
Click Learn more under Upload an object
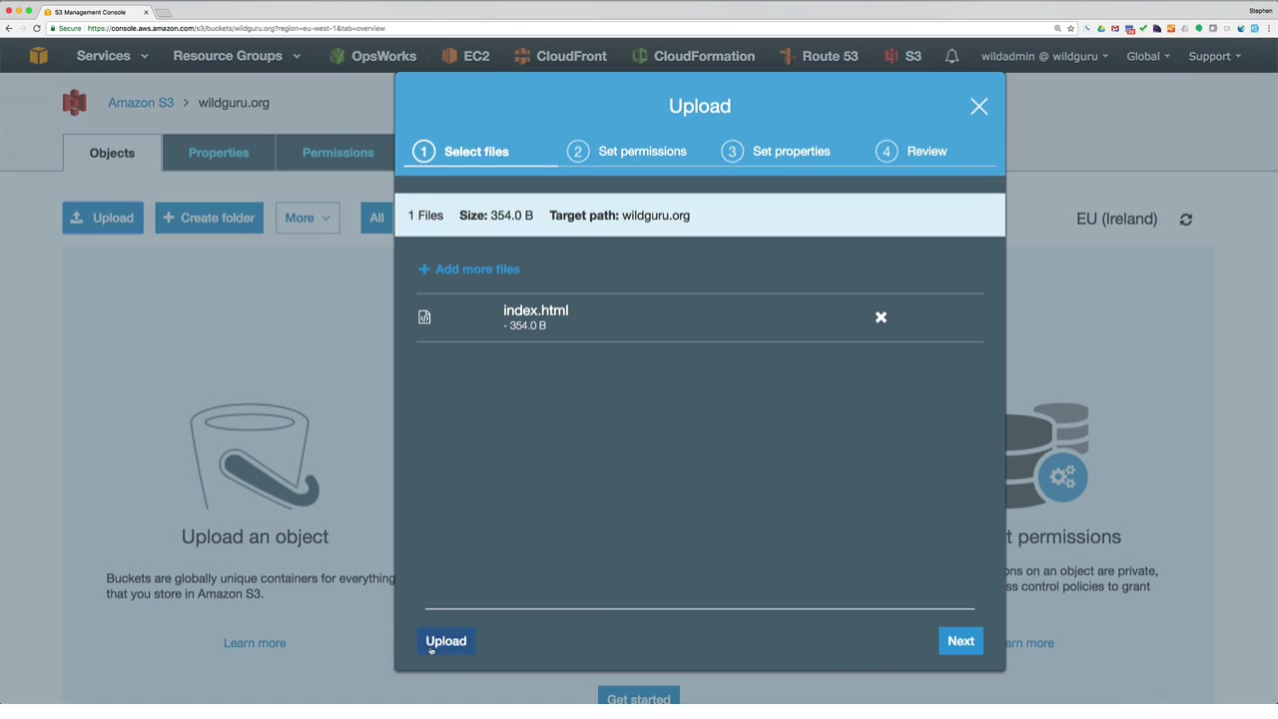coord(255,643)
